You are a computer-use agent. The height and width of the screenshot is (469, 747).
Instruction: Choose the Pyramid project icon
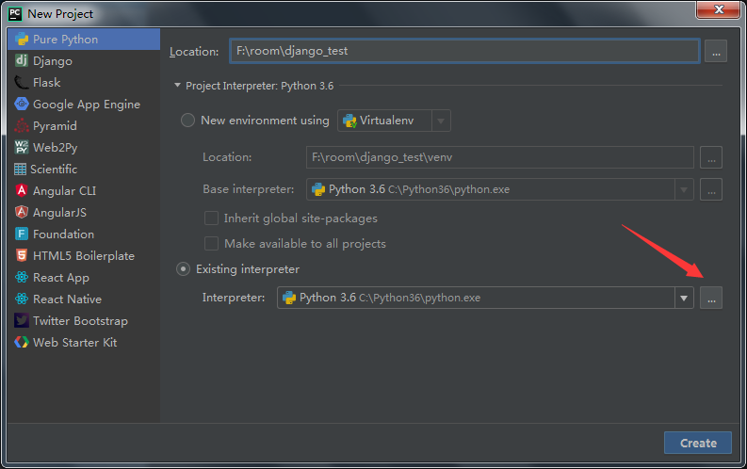click(x=22, y=125)
